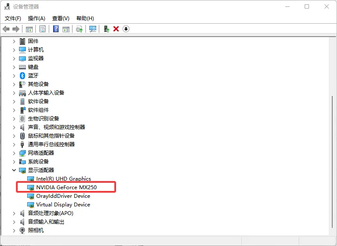Image resolution: width=337 pixels, height=246 pixels.
Task: Expand the 网络适配器 category
Action: [14, 153]
